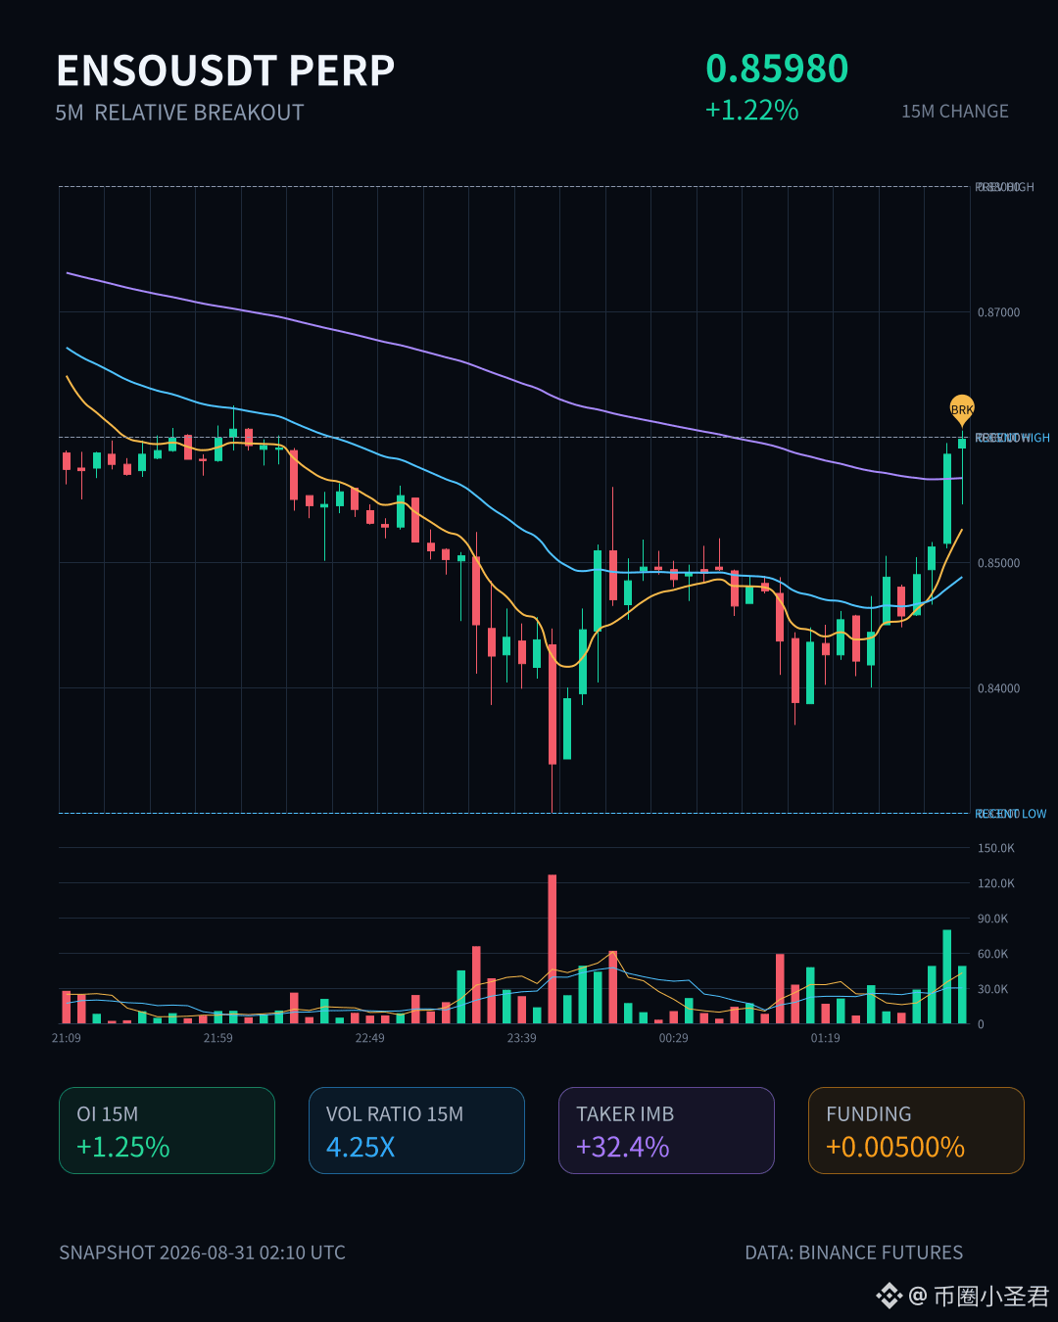Screen dimensions: 1058x1322
Task: Click the 0.84000 price axis label
Action: pos(998,688)
